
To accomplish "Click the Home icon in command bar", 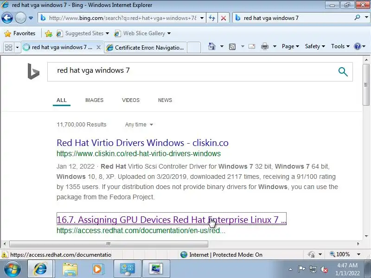I will 212,46.
